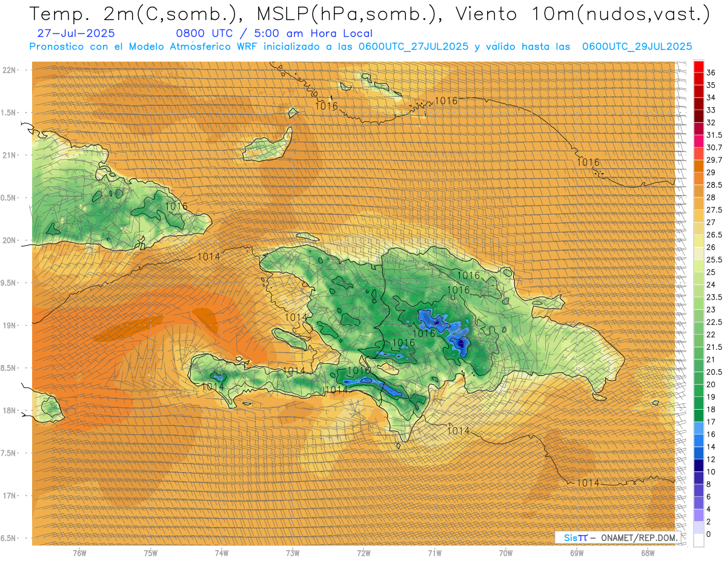The image size is (727, 561).
Task: Click legend value '12'
Action: [x=711, y=459]
